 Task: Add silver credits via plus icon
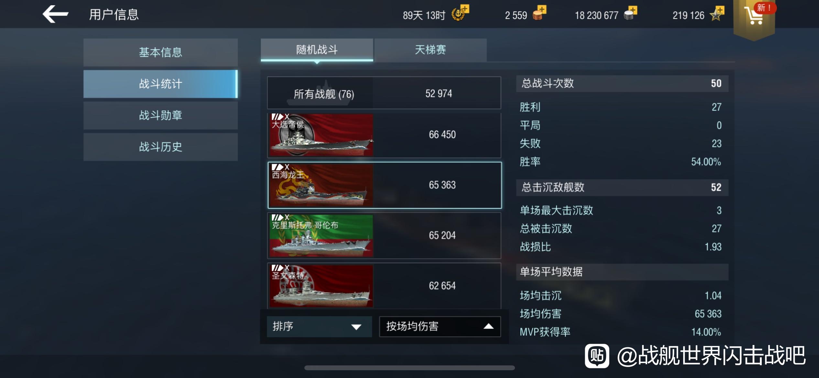pyautogui.click(x=630, y=13)
